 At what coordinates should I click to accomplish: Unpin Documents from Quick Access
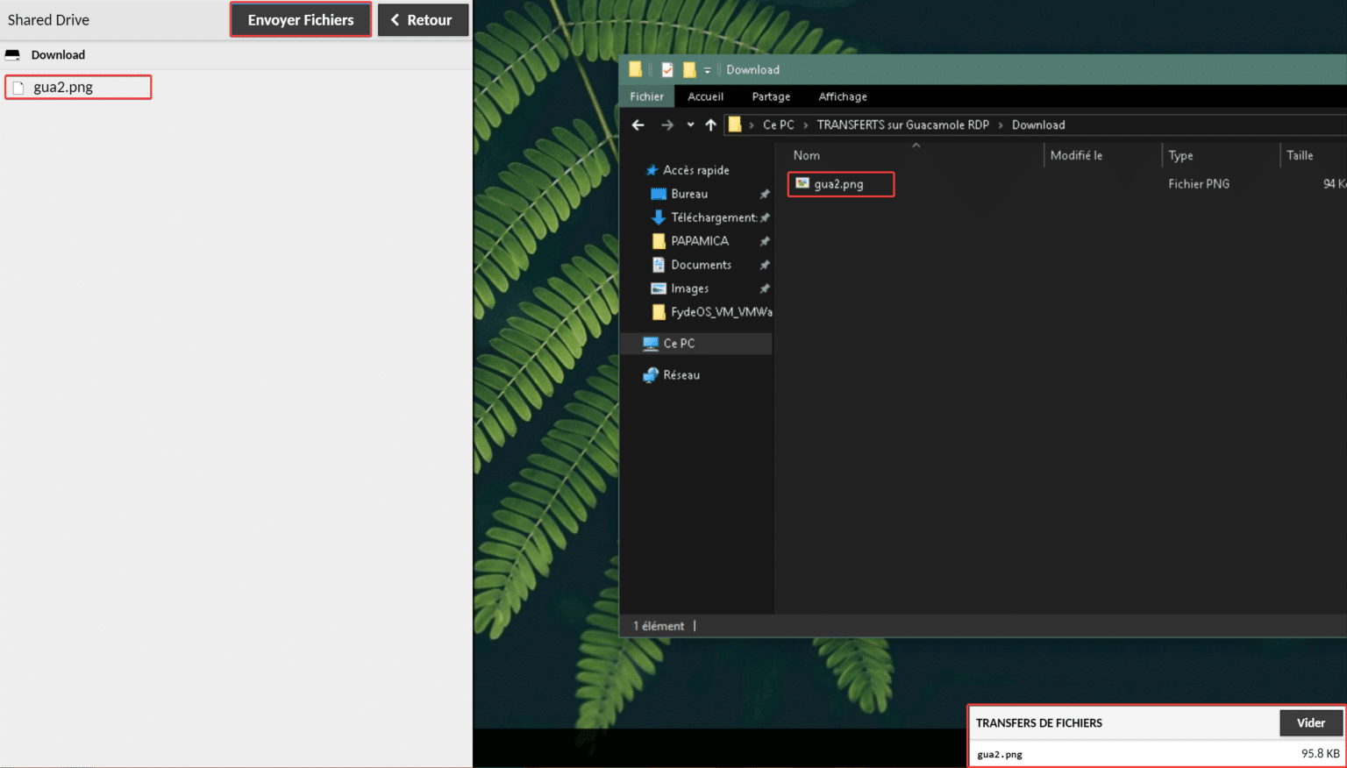(764, 264)
